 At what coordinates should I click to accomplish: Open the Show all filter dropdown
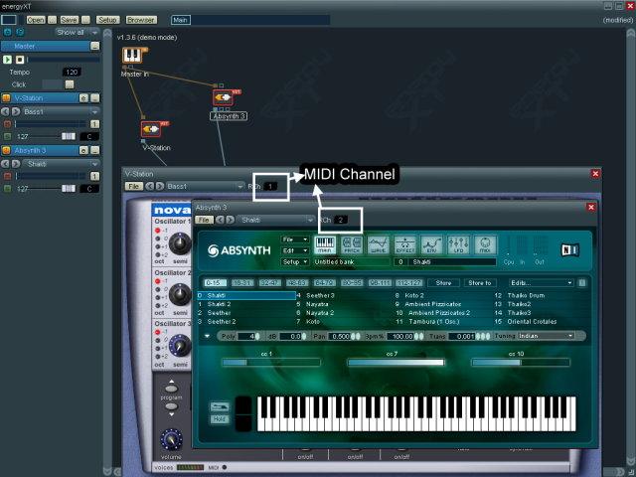pos(78,32)
